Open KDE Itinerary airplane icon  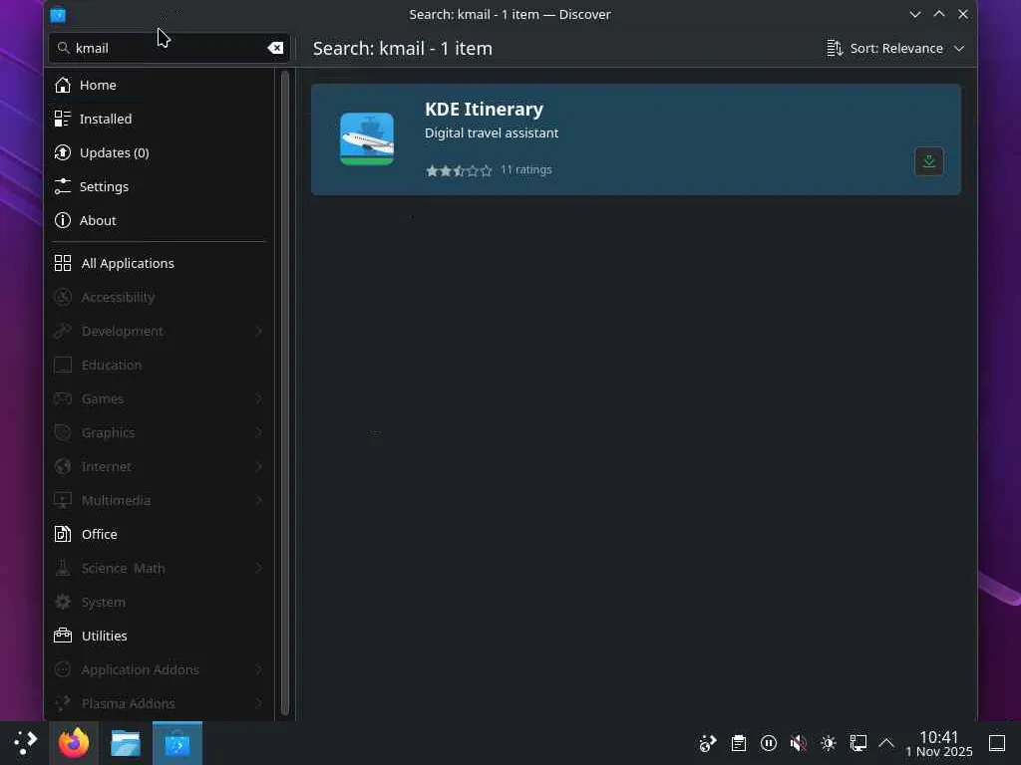coord(367,138)
